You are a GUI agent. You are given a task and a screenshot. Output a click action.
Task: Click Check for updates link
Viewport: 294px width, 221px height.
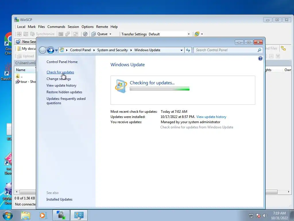coord(60,72)
